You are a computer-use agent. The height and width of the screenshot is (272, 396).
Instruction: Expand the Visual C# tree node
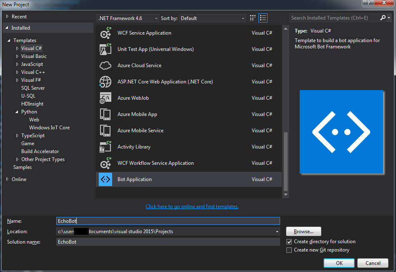tap(17, 48)
